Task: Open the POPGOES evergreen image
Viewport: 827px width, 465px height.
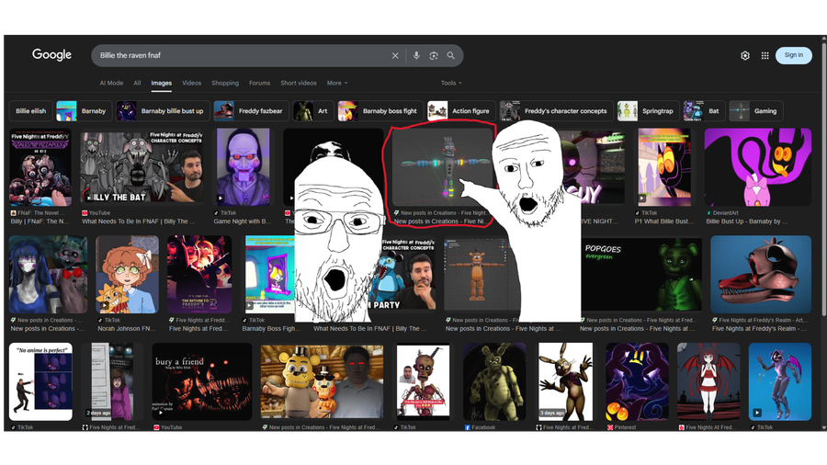Action: pos(640,275)
